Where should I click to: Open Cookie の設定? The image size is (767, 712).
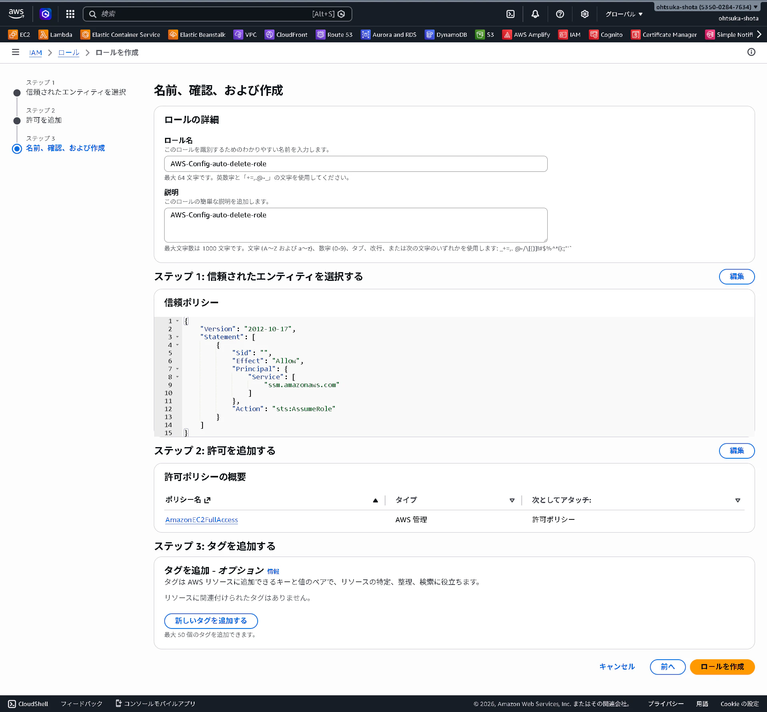pyautogui.click(x=739, y=704)
